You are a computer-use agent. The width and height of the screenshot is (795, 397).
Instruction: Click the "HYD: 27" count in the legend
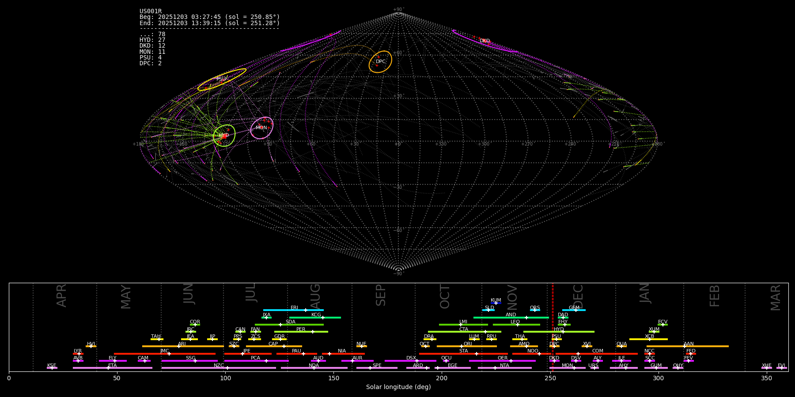pos(152,40)
